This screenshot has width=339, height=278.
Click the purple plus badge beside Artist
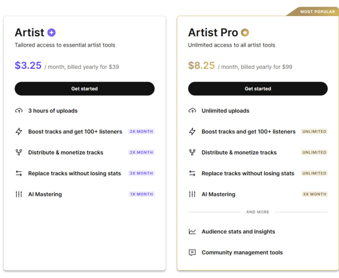point(52,33)
